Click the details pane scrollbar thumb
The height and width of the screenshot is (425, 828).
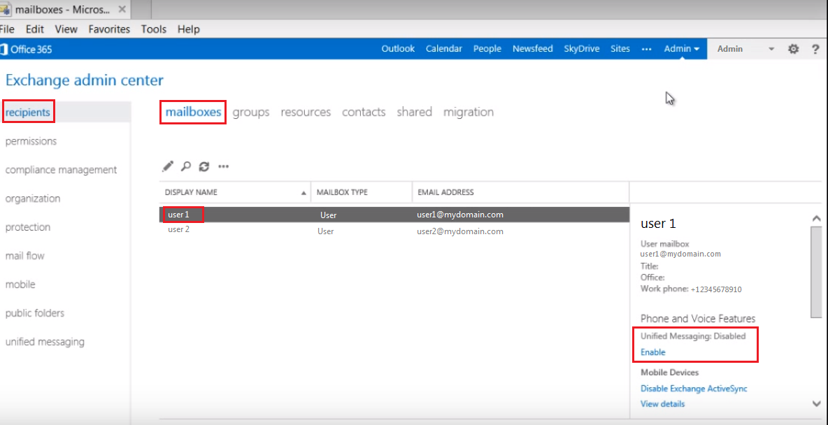pos(816,272)
